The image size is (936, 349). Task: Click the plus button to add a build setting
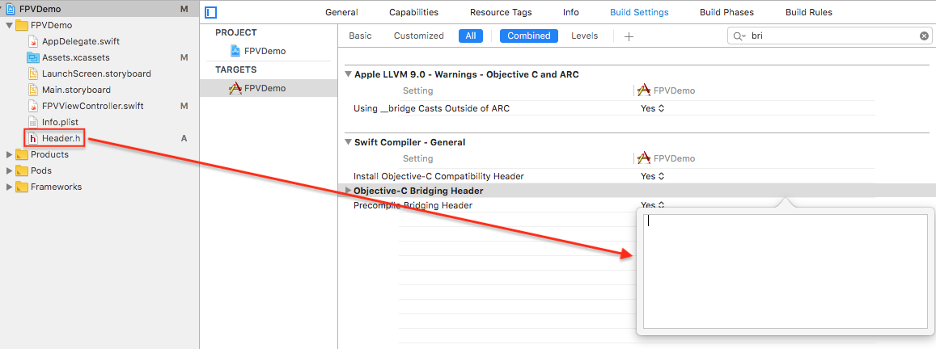tap(629, 36)
